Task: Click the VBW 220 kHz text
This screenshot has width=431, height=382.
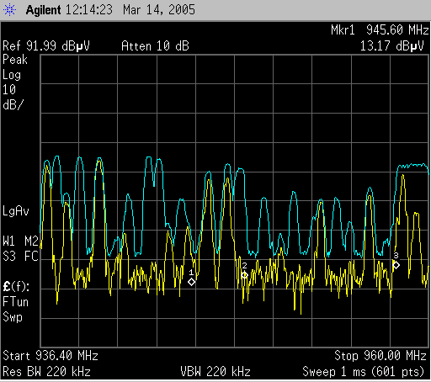Action: click(215, 372)
